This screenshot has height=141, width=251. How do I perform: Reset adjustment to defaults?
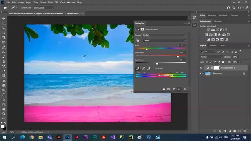[174, 89]
